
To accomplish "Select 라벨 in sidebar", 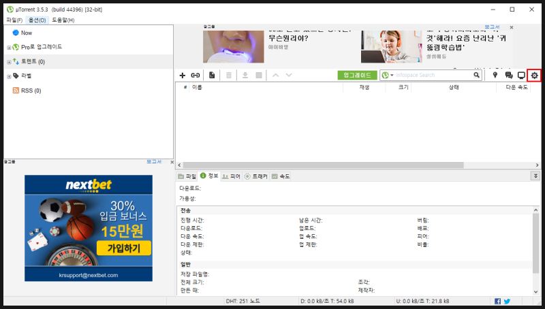I will 26,76.
